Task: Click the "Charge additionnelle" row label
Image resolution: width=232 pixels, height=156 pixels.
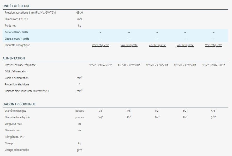Action: point(17,150)
